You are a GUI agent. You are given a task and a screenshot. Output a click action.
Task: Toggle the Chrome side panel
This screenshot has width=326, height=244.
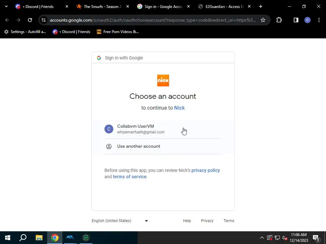pos(296,20)
